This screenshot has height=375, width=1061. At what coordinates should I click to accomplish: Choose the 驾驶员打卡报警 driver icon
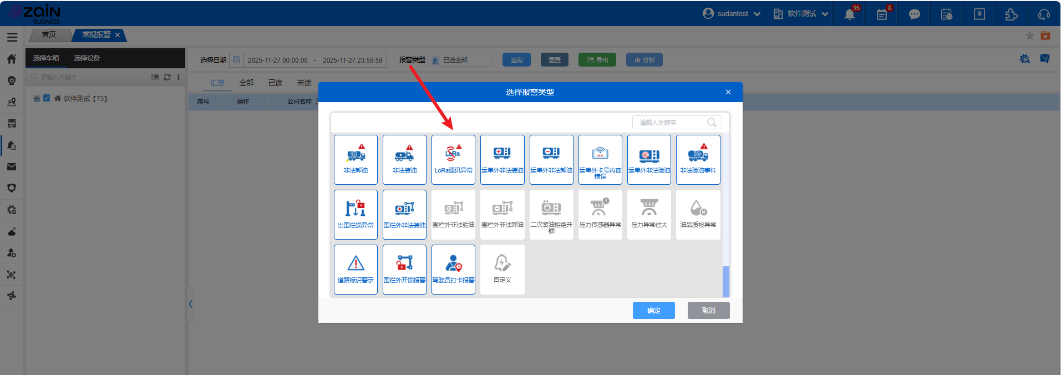(x=453, y=269)
